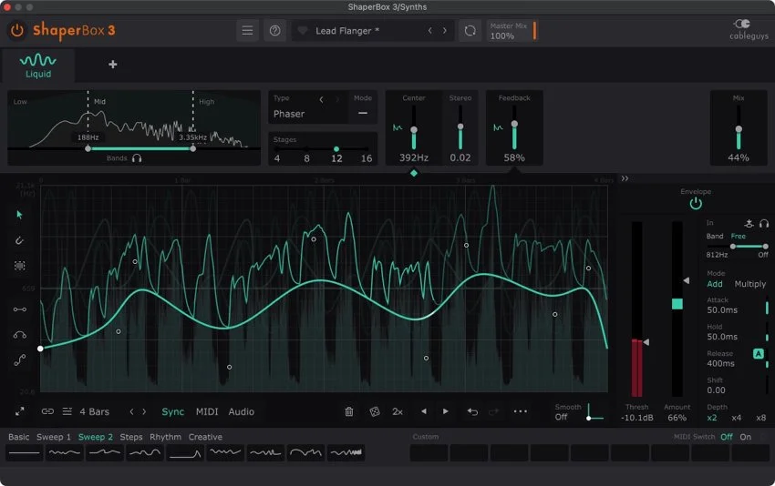Select envelope mode Add
This screenshot has width=775, height=486.
714,284
